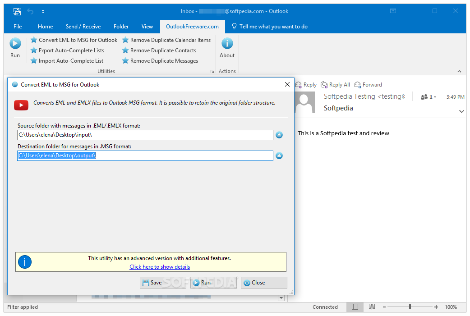This screenshot has width=470, height=316.
Task: Click the Softpedia subject text
Action: pyautogui.click(x=338, y=108)
